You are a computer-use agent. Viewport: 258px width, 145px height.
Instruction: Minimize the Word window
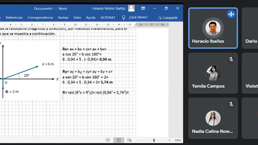click(x=154, y=8)
